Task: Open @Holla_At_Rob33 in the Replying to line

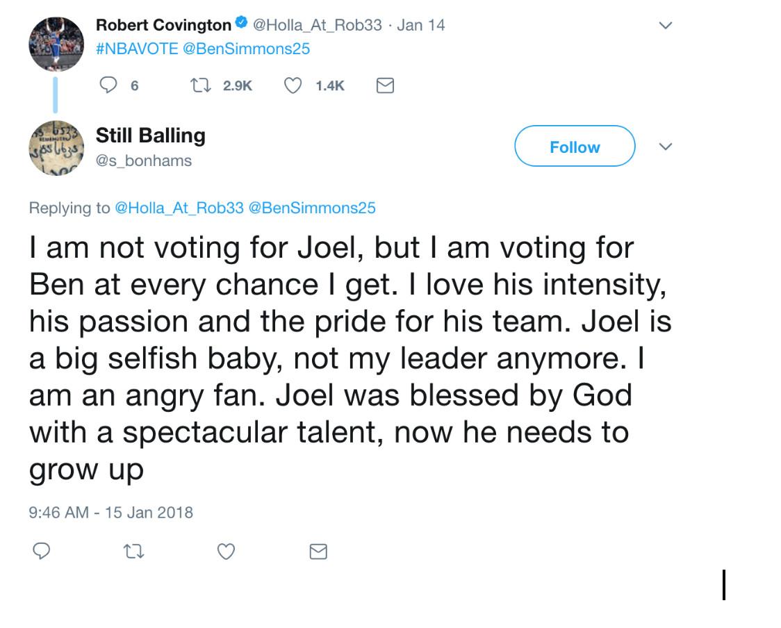Action: click(179, 208)
